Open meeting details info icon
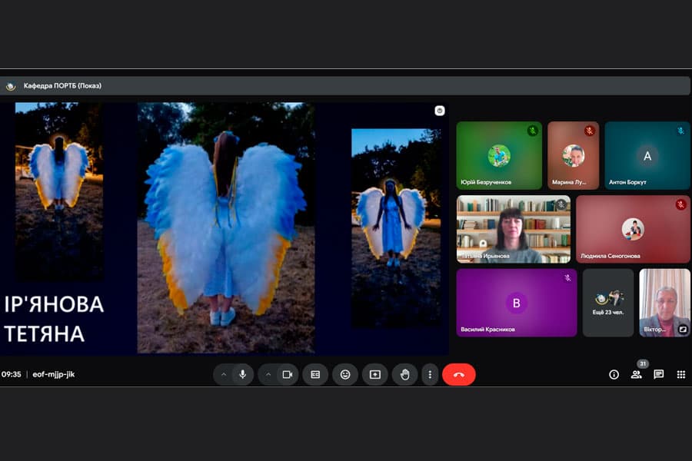This screenshot has width=692, height=461. click(x=614, y=374)
